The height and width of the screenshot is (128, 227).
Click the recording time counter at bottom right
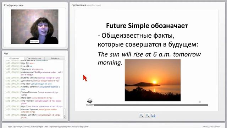[211, 127]
